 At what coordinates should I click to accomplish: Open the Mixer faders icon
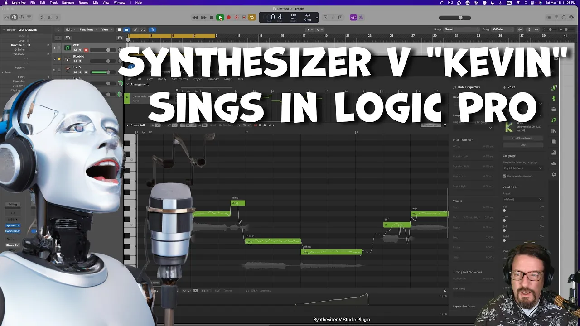pyautogui.click(x=49, y=18)
